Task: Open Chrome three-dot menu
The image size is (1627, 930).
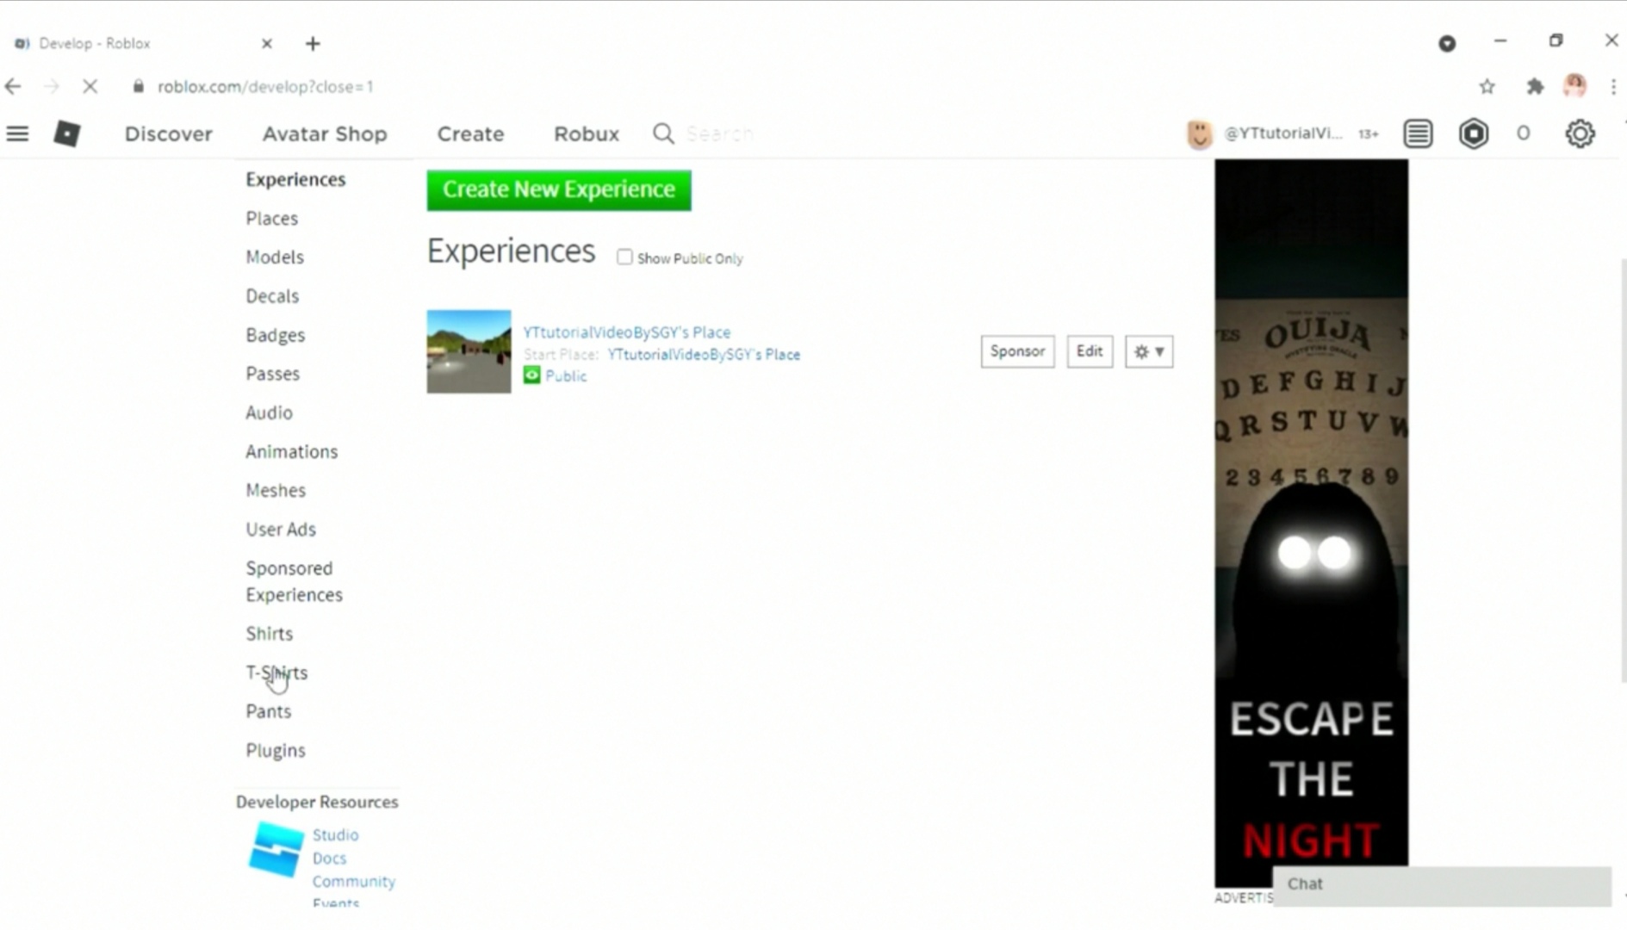Action: [1613, 86]
